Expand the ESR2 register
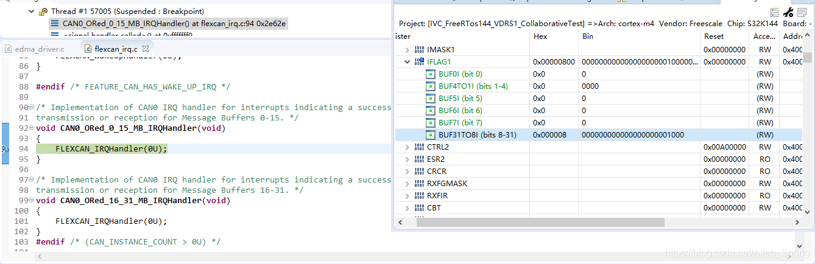 (407, 159)
